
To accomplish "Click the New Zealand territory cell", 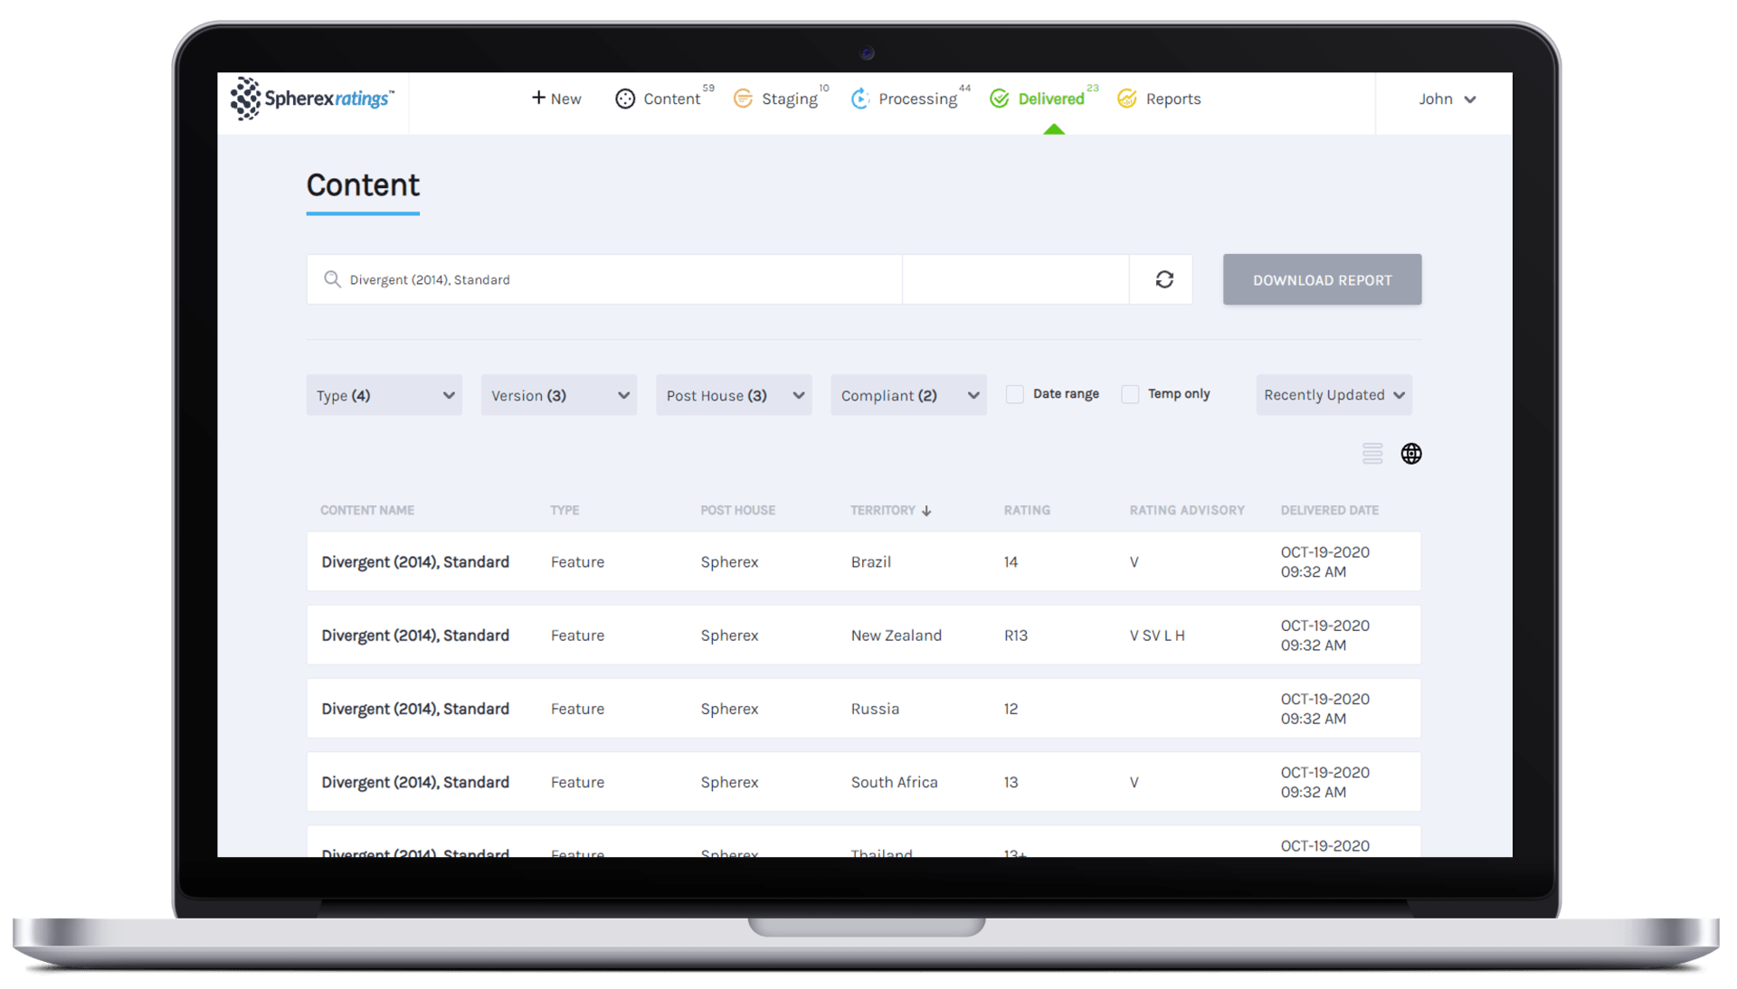I will click(897, 636).
